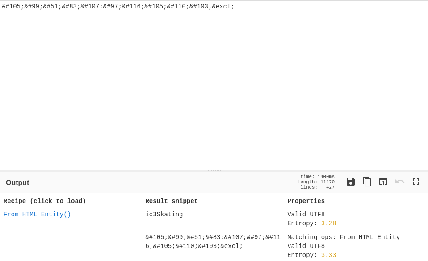Click the "time: 1400ms" statistic
The height and width of the screenshot is (261, 428).
click(317, 177)
